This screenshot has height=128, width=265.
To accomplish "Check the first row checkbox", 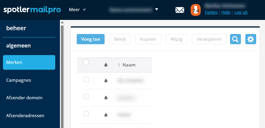I will coord(86,79).
